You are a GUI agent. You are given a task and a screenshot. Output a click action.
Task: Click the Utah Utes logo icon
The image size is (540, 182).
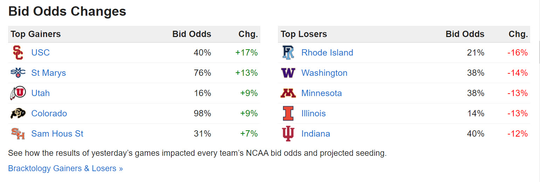tap(18, 93)
